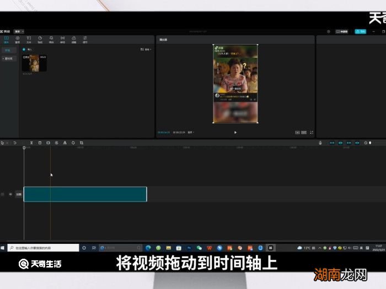Split the clip at playhead

(x=31, y=143)
